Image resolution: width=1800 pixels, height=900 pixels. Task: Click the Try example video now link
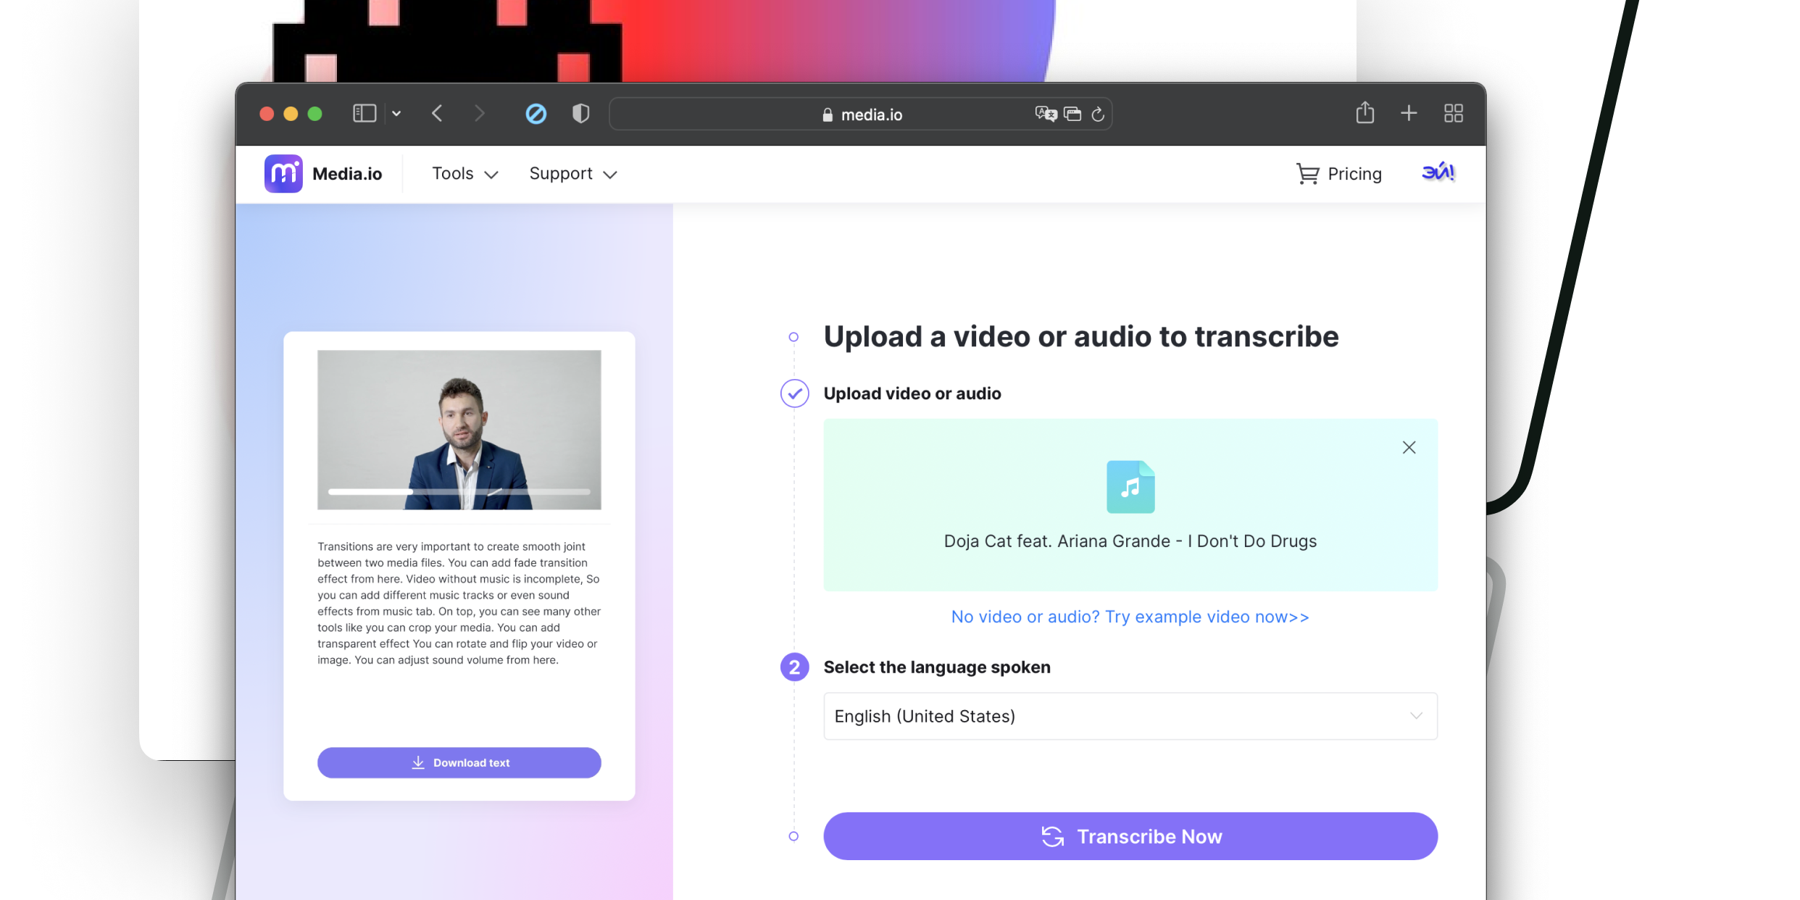pyautogui.click(x=1130, y=617)
